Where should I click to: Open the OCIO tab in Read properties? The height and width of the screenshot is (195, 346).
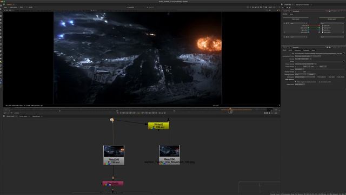tap(290, 50)
